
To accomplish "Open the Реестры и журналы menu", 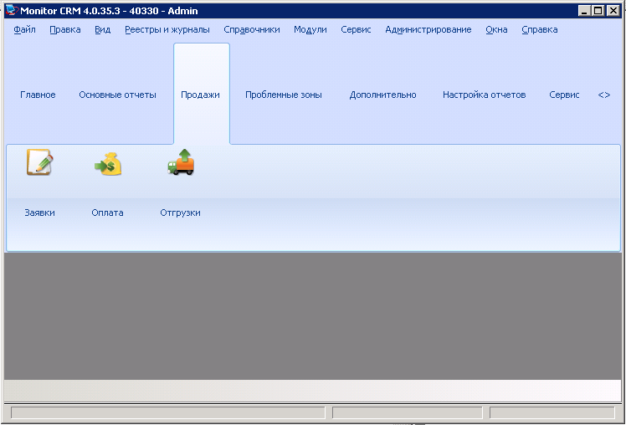I will [167, 29].
